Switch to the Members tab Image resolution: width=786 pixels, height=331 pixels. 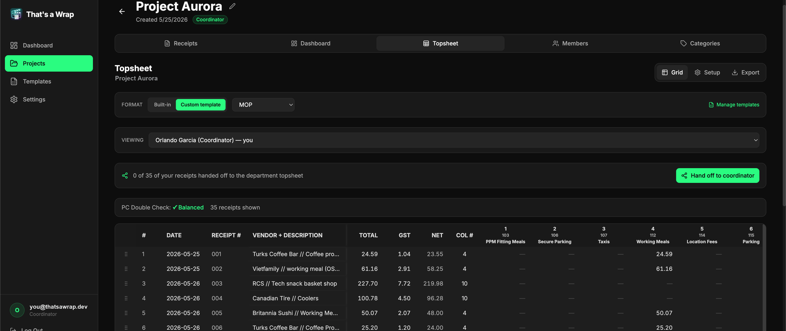(x=570, y=43)
